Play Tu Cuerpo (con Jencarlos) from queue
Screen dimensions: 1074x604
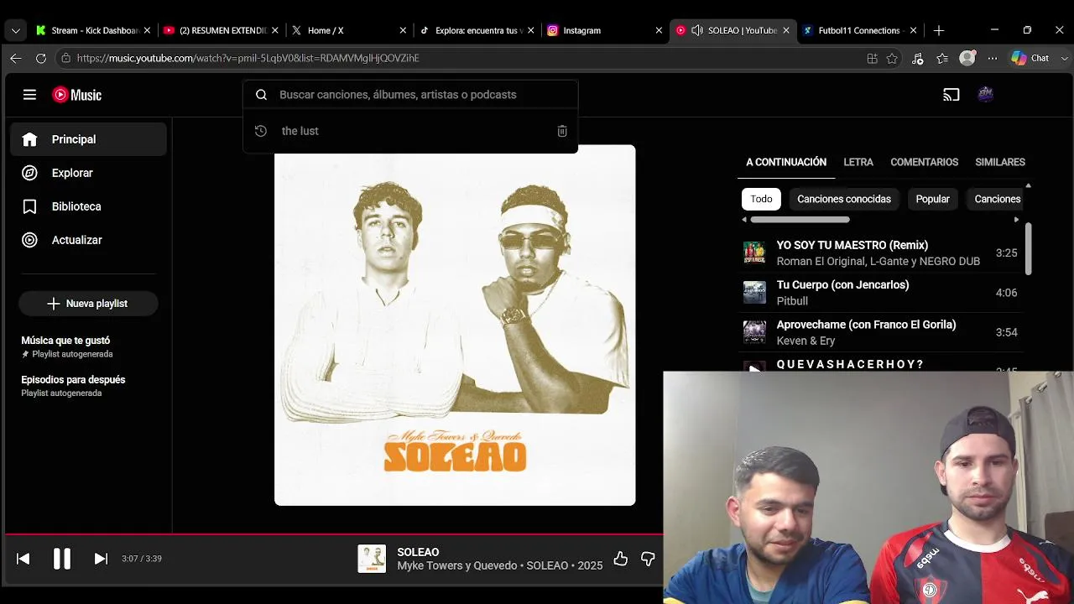pyautogui.click(x=881, y=293)
